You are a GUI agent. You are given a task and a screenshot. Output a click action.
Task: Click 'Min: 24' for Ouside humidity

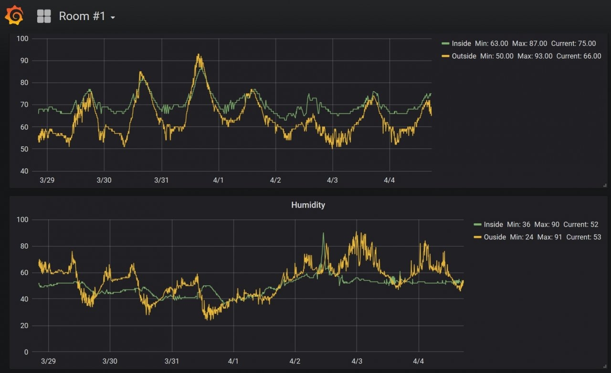[x=522, y=237]
